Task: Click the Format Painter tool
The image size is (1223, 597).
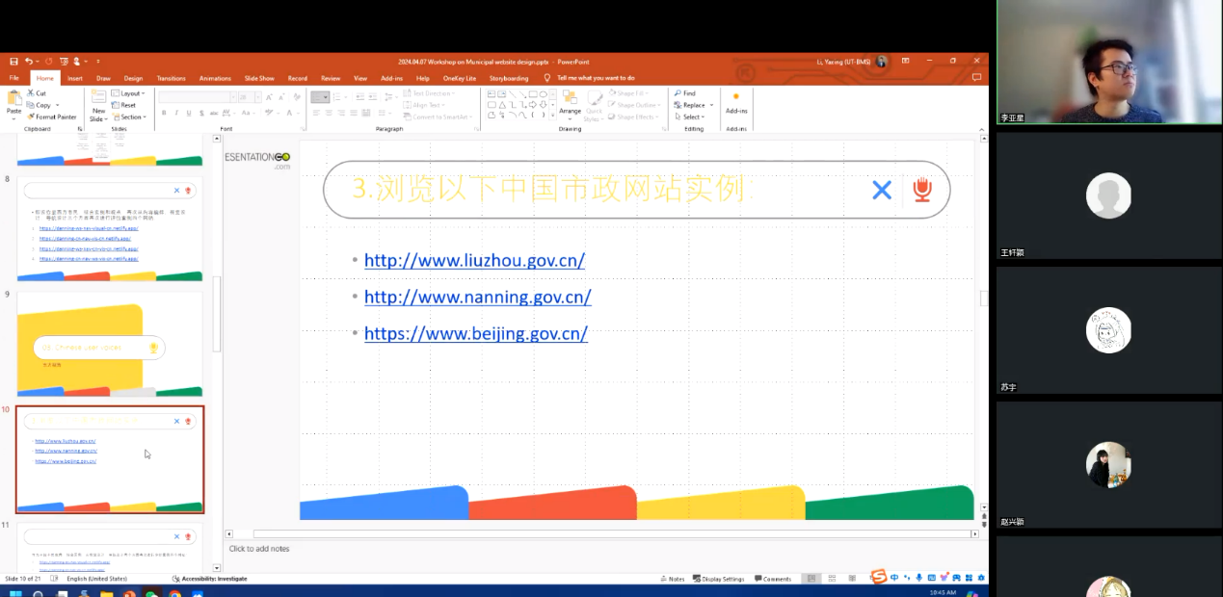Action: (x=52, y=117)
